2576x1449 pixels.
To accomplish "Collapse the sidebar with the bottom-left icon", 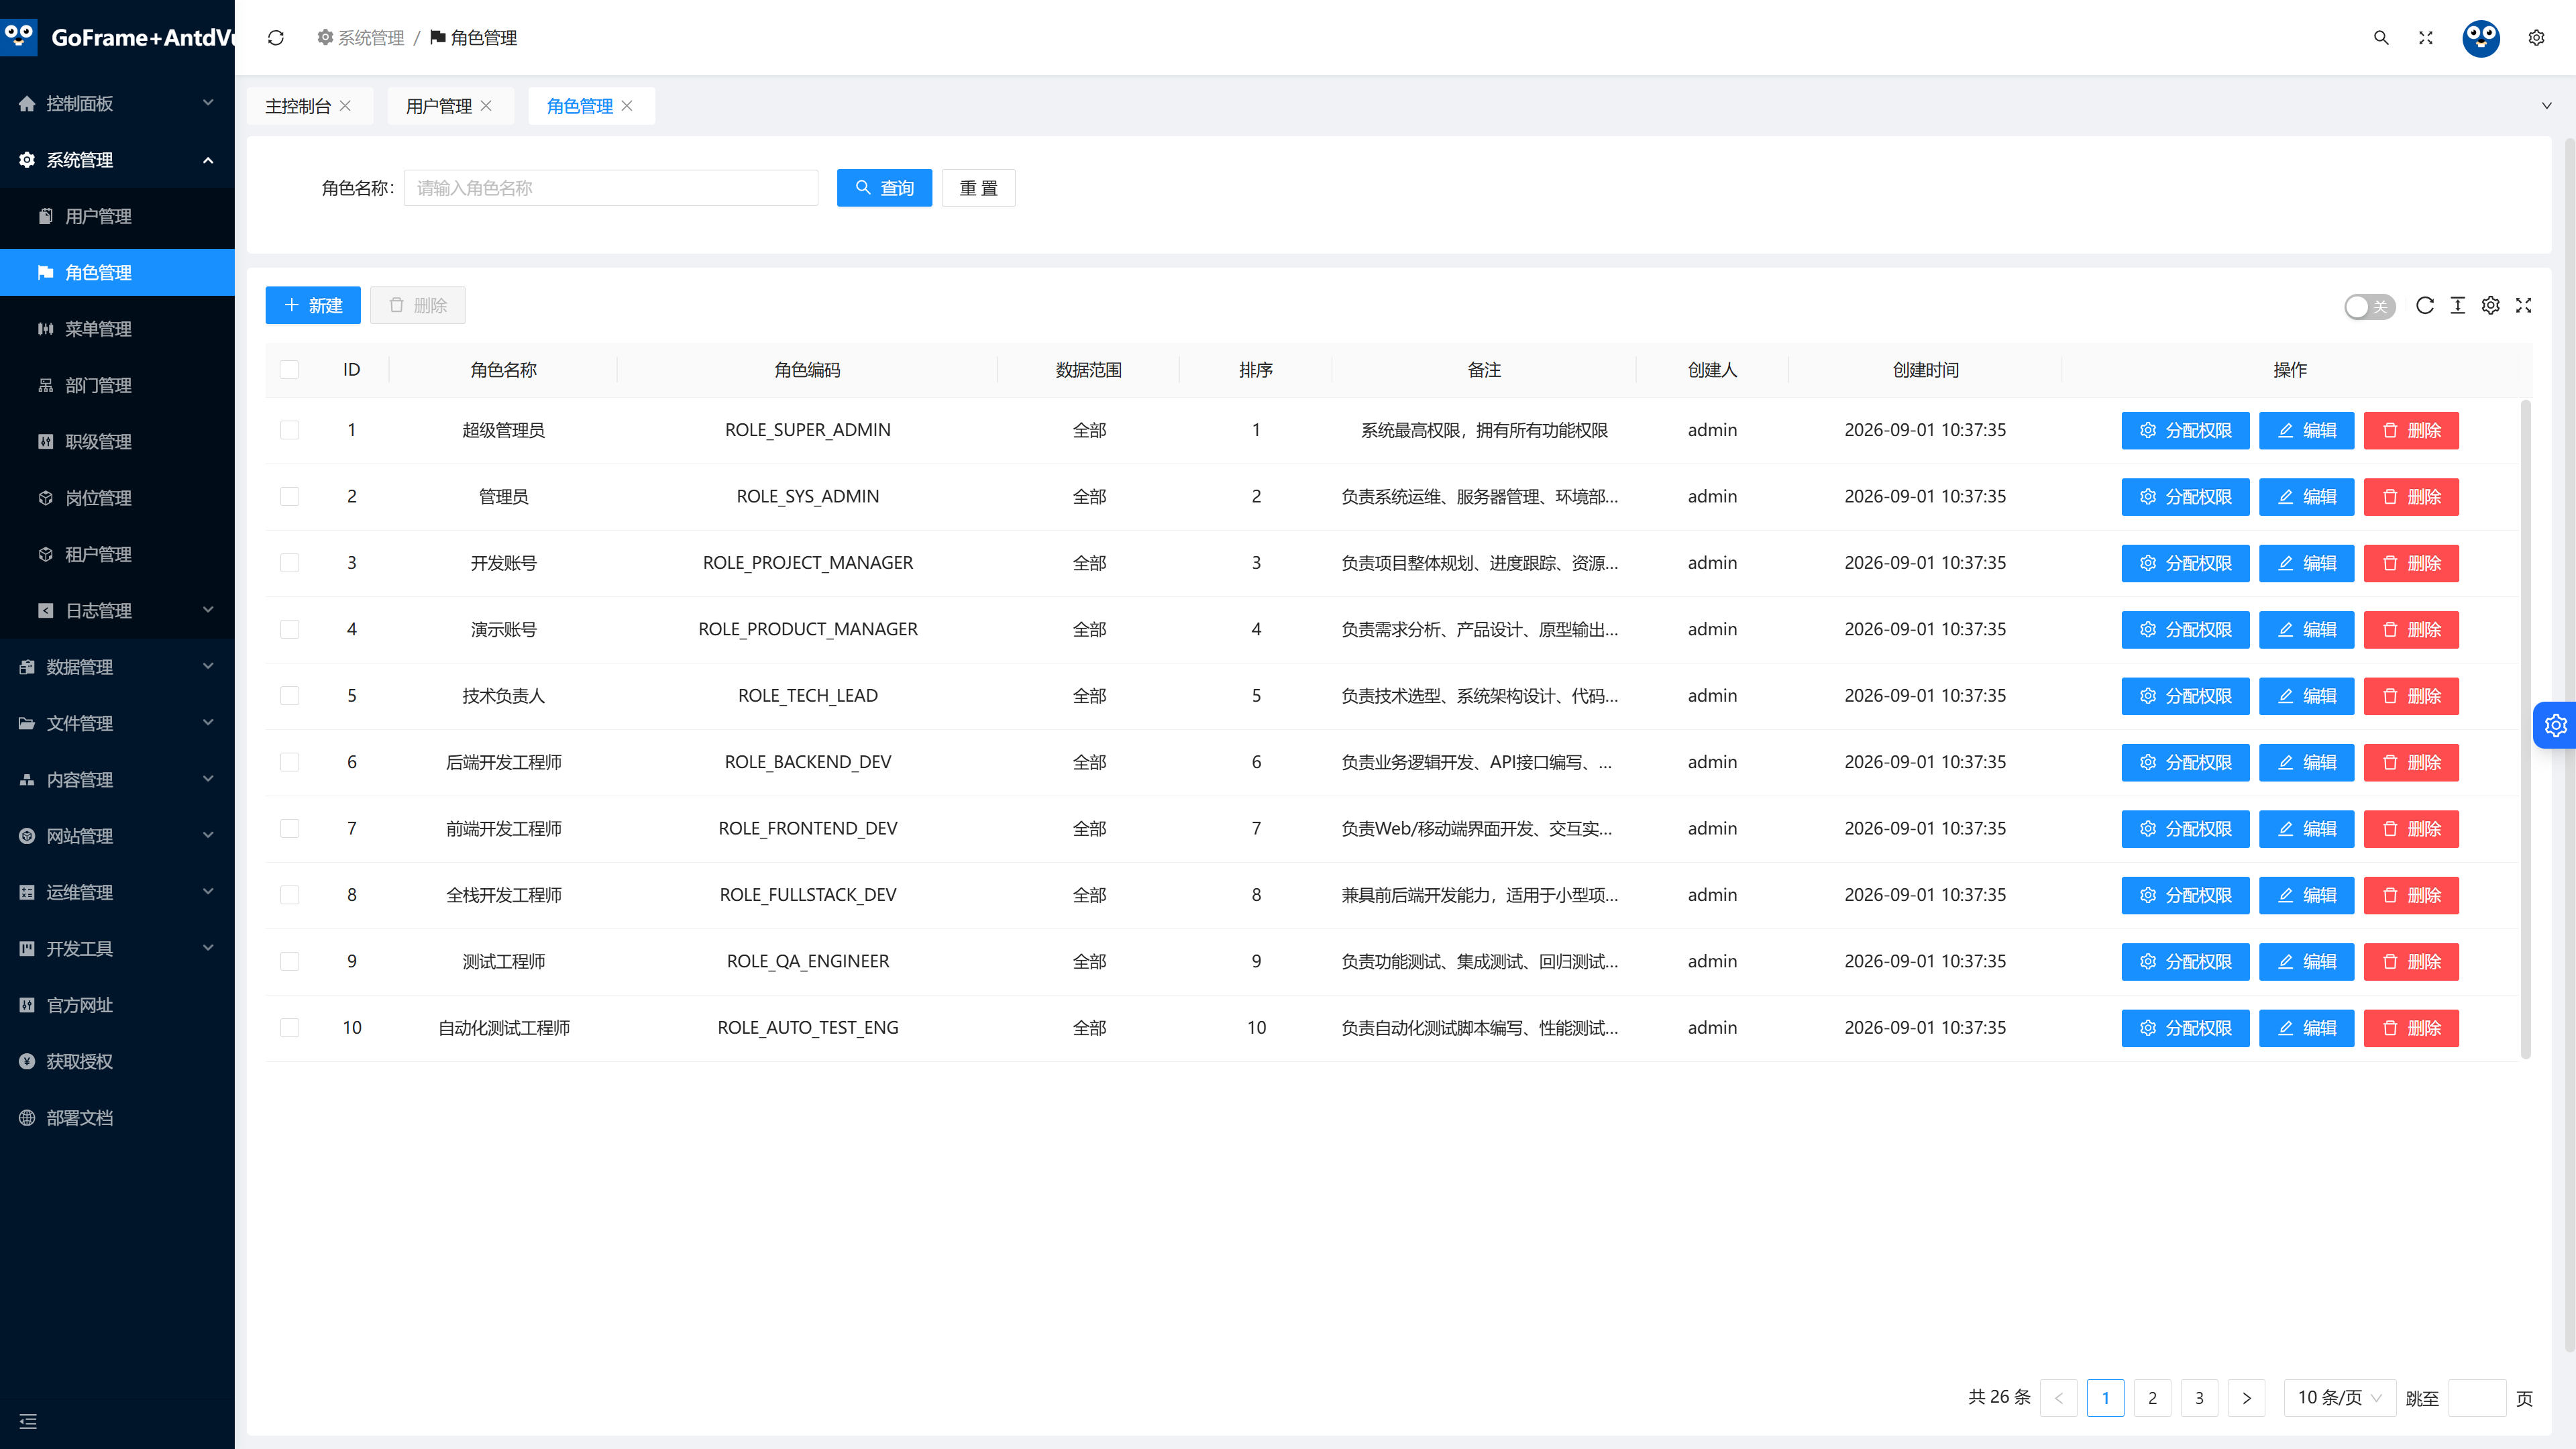I will tap(28, 1421).
